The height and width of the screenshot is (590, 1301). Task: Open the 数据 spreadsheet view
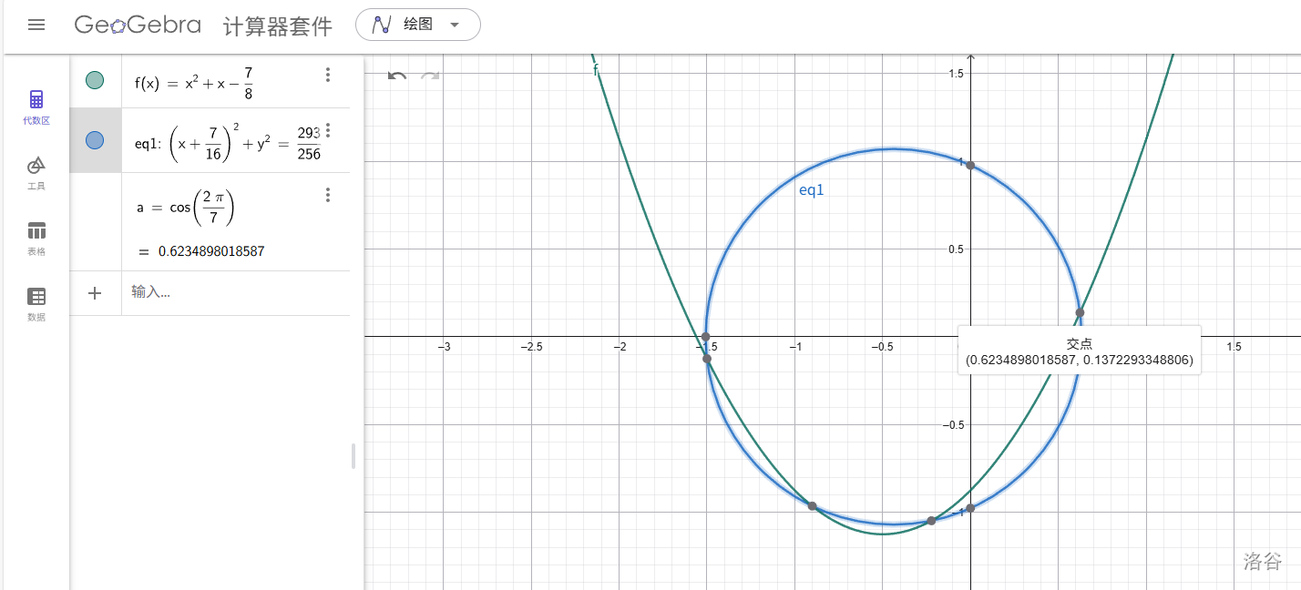tap(36, 303)
